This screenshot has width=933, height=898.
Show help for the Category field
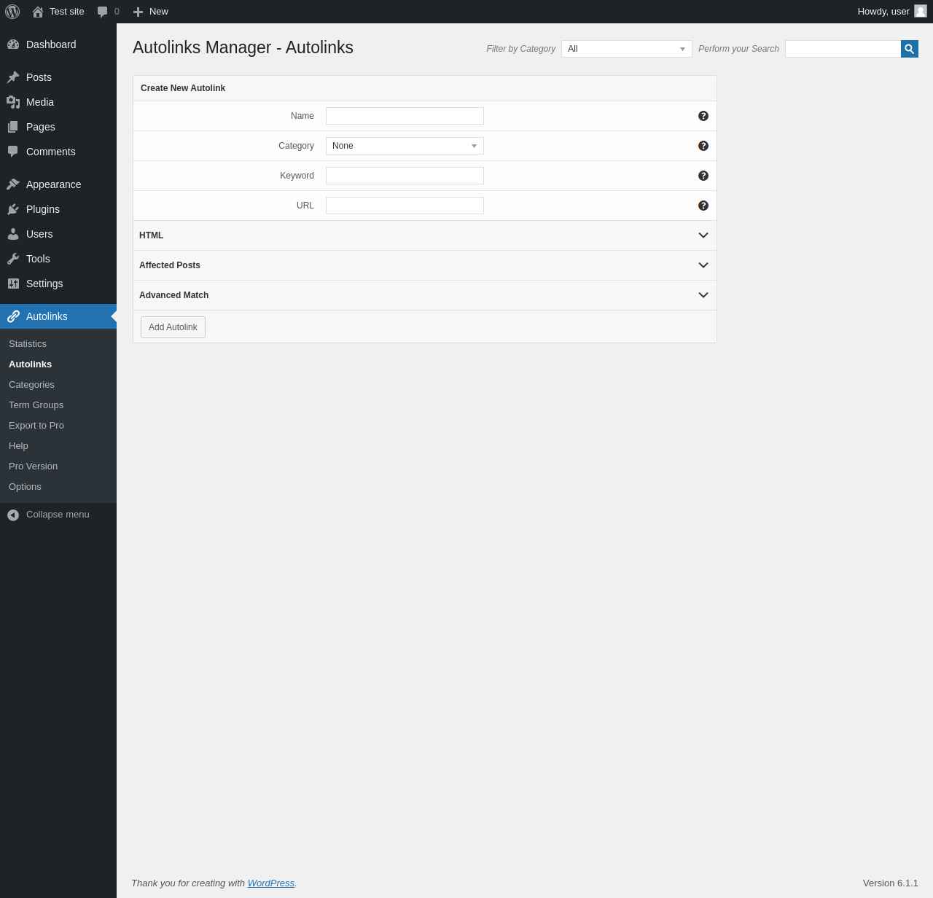tap(703, 146)
